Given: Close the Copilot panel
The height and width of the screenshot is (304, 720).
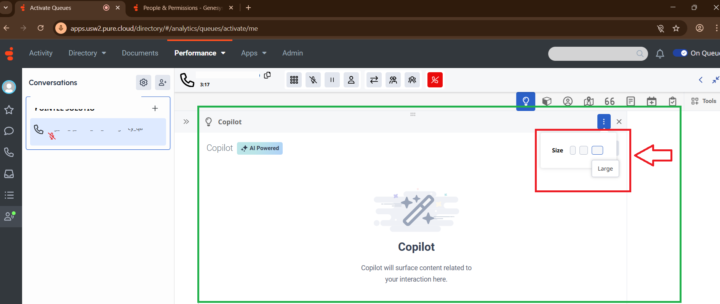Looking at the screenshot, I should tap(619, 122).
